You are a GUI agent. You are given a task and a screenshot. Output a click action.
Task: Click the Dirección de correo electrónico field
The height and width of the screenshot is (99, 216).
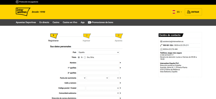tap(98, 98)
